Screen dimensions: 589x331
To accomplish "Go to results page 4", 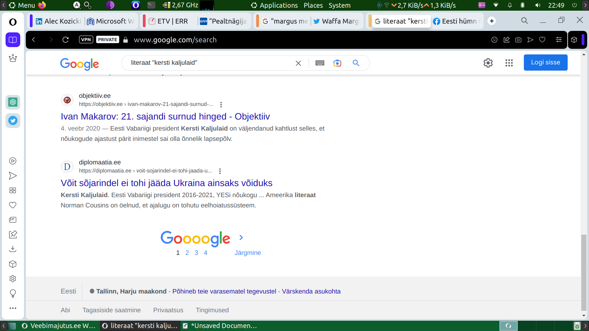I will click(205, 253).
